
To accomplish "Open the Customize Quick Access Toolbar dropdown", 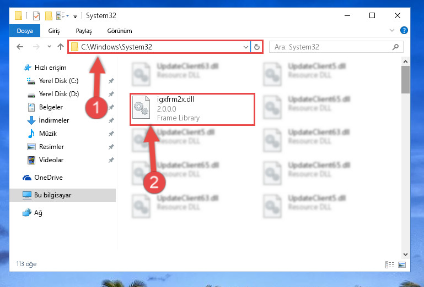I will coord(75,16).
